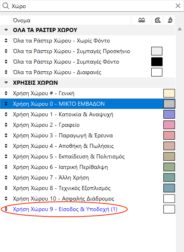Select Χρήση Χώρου 5 - Εκπαίδευση & Πολιτισμός
The image size is (184, 252).
88,156
